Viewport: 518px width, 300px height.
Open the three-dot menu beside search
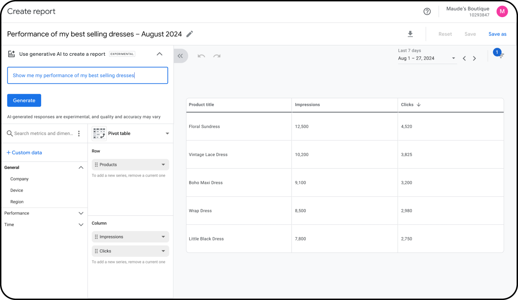[x=79, y=134]
